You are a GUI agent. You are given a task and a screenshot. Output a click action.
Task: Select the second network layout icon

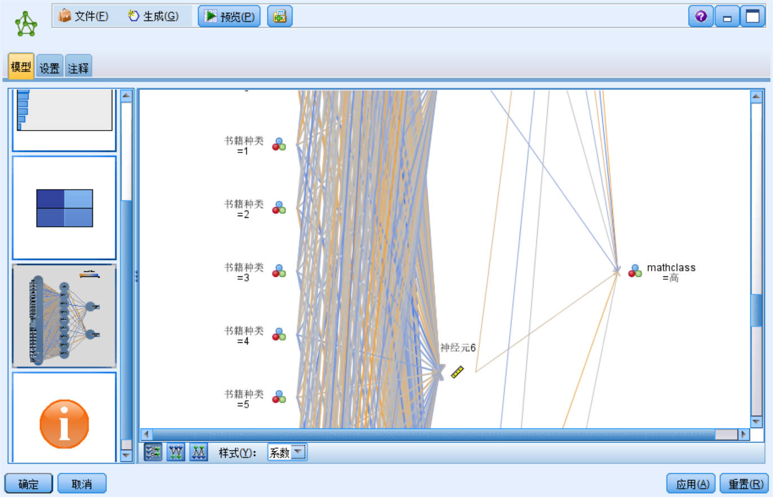pos(176,452)
